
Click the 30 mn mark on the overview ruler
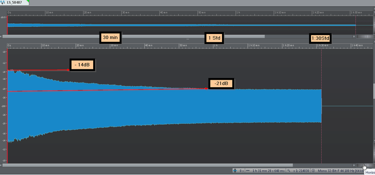(125, 12)
